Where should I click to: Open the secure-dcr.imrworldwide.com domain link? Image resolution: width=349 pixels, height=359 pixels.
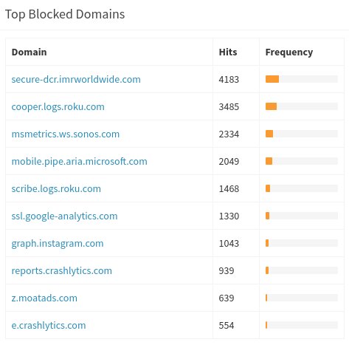click(x=76, y=79)
